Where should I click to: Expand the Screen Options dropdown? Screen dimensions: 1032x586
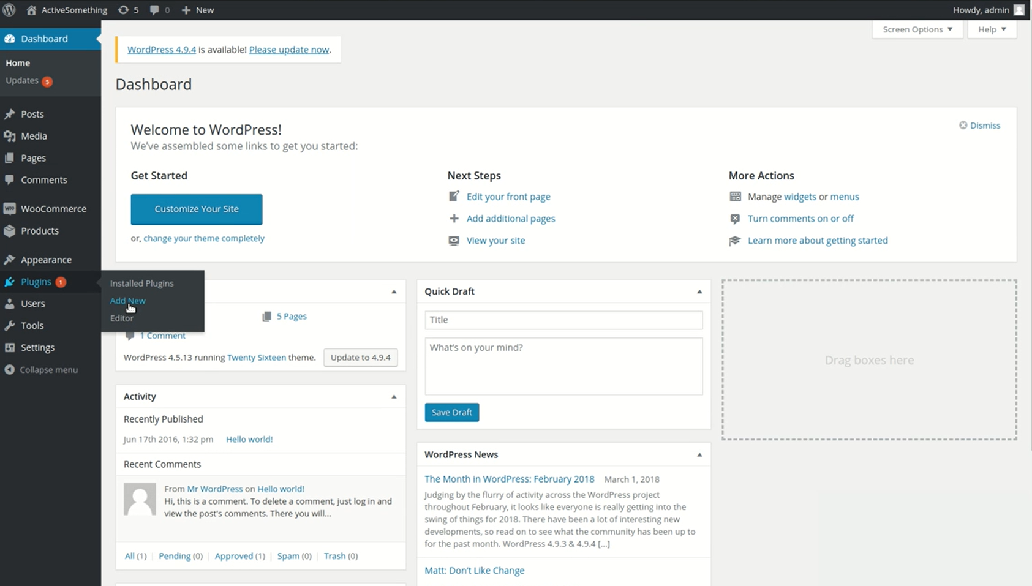click(x=917, y=29)
